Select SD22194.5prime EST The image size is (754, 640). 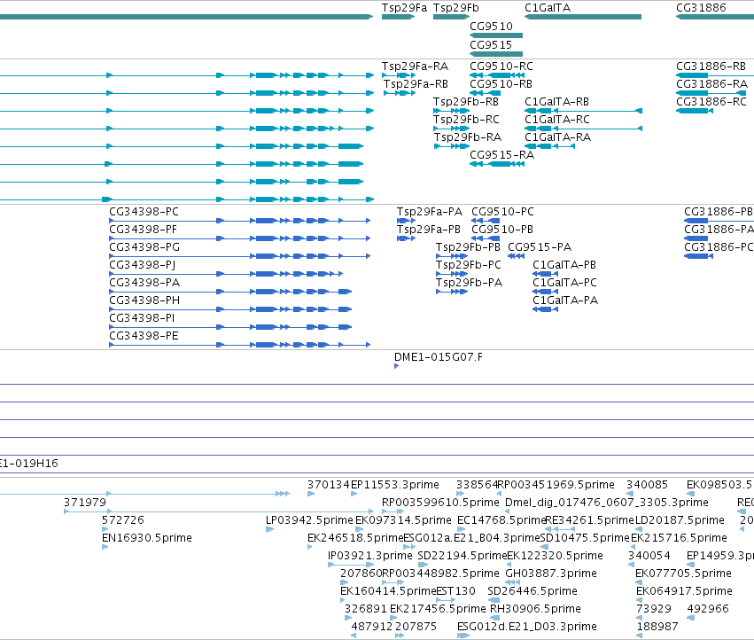click(463, 556)
